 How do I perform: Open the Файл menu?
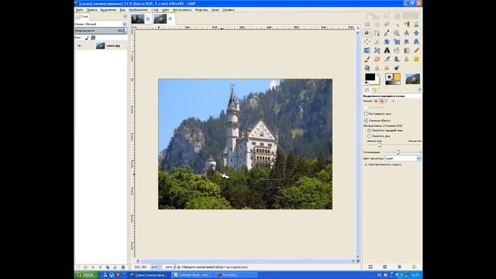point(80,10)
